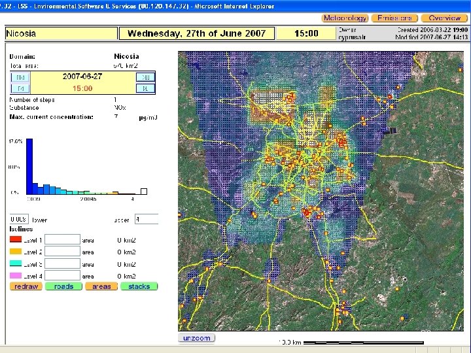The height and width of the screenshot is (353, 471).
Task: Select the red Level 1 isoline swatch
Action: click(16, 240)
